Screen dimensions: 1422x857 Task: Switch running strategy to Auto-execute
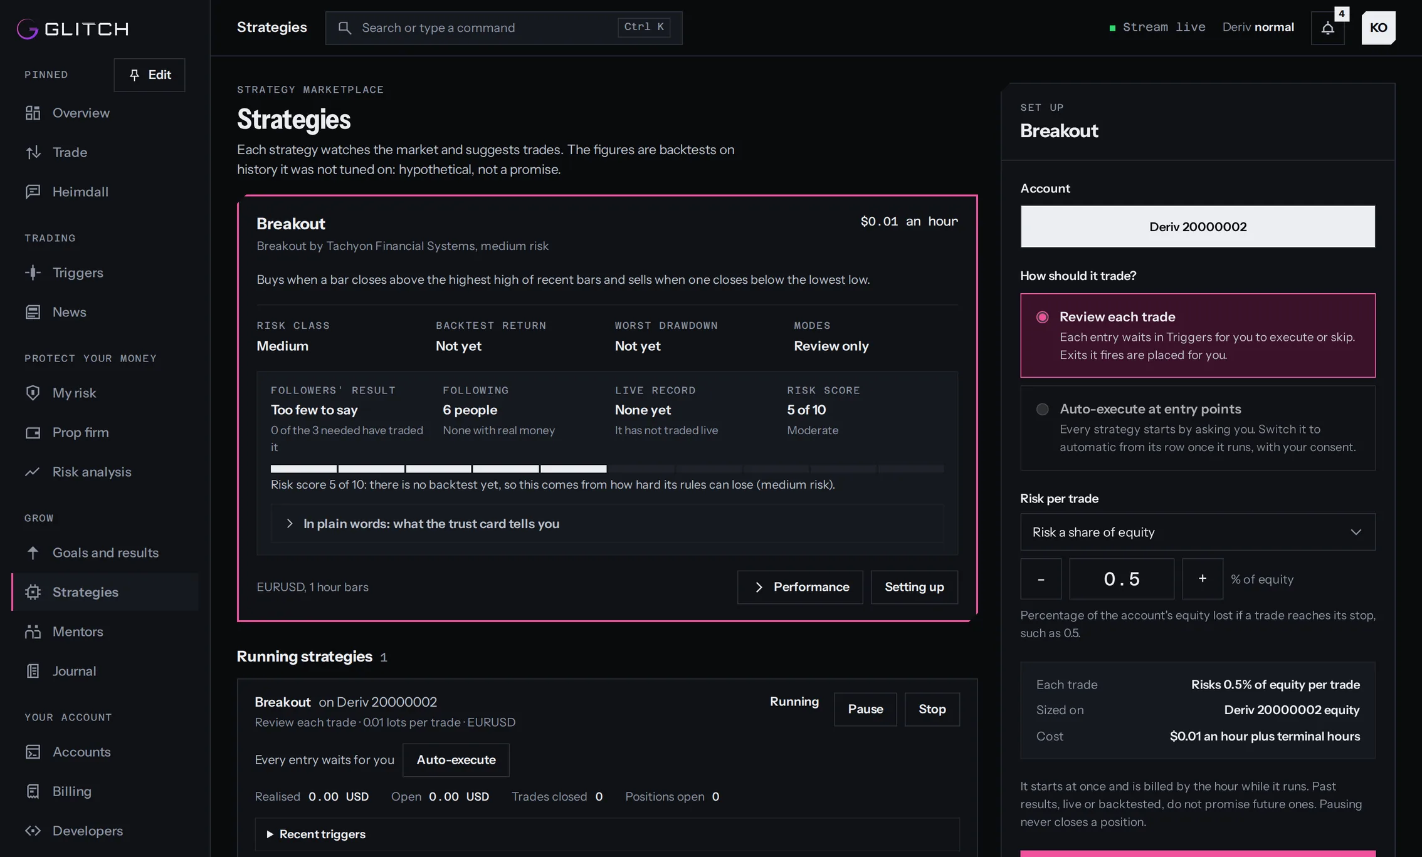click(456, 760)
